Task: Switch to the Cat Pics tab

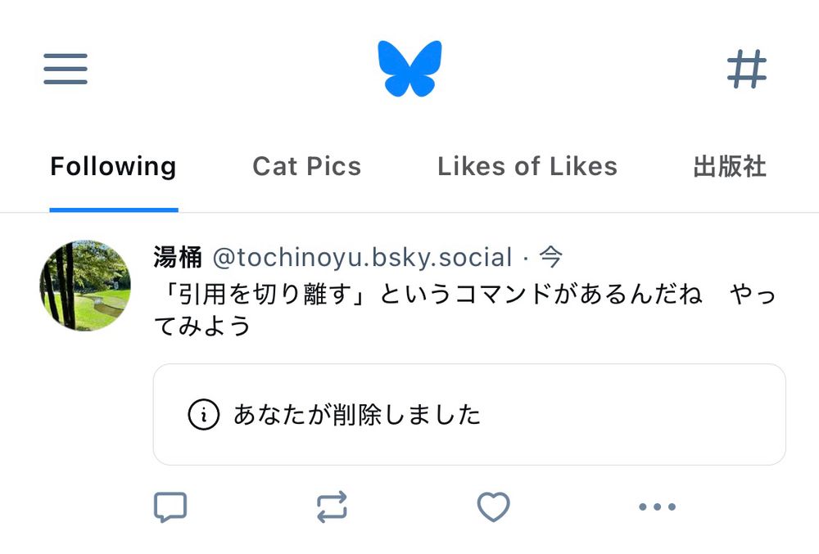Action: pos(306,166)
